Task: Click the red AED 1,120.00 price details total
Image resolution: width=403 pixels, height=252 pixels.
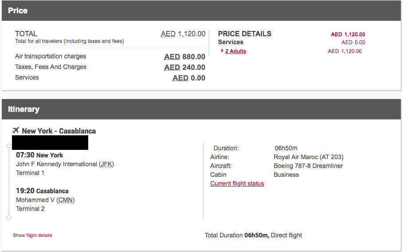Action: pos(348,34)
